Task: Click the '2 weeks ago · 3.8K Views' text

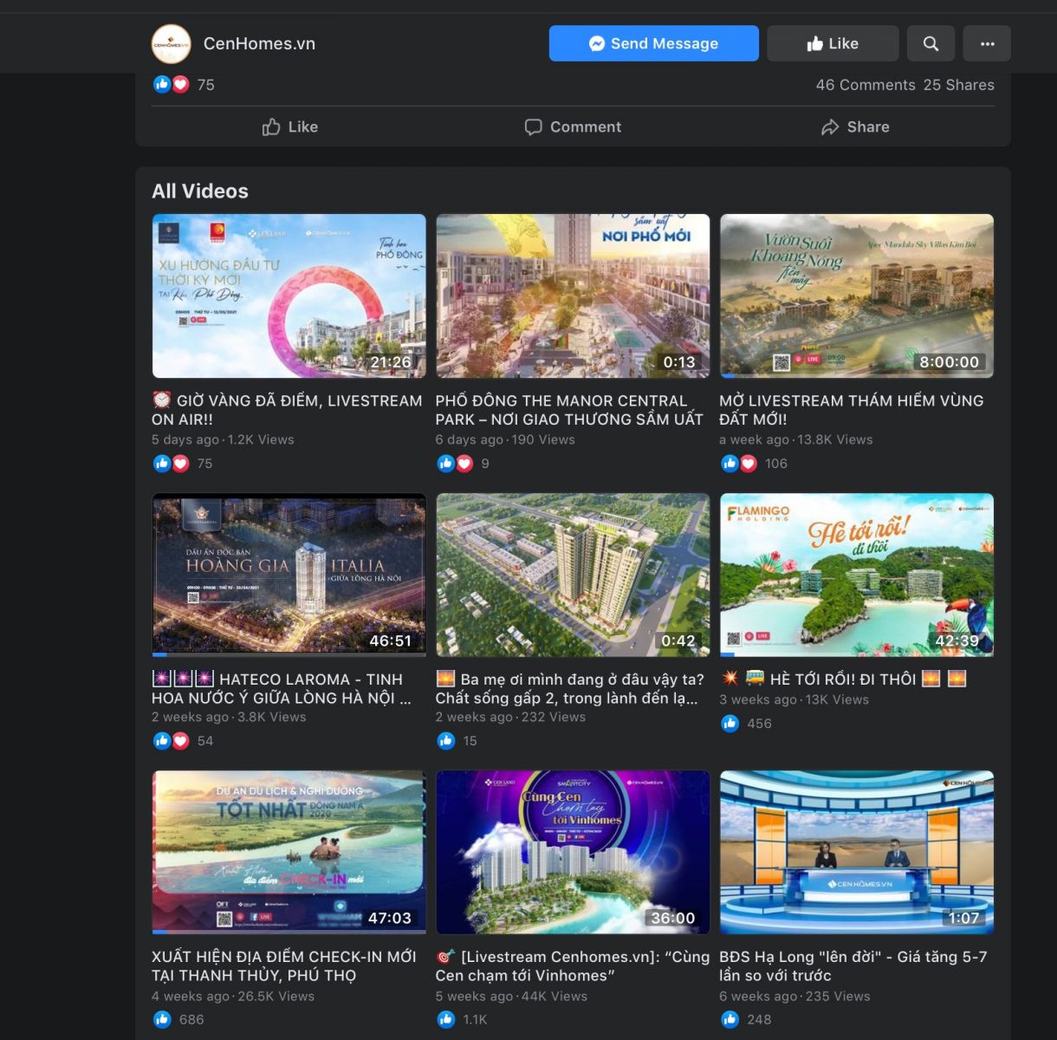Action: click(x=229, y=717)
